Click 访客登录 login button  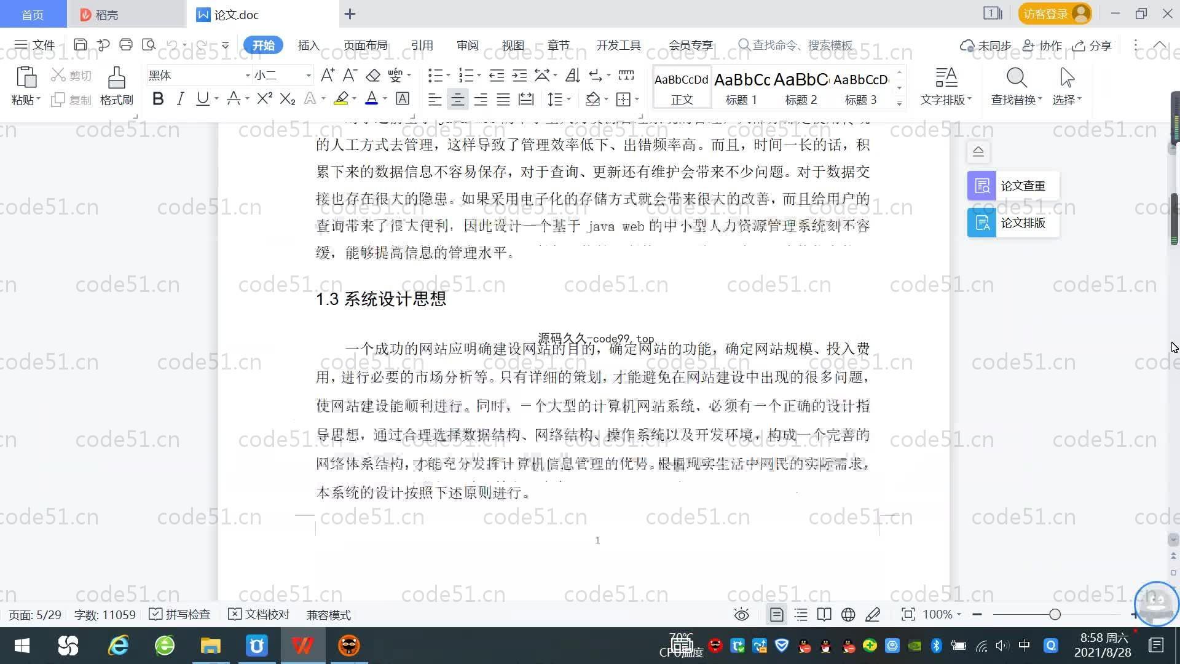click(1055, 14)
